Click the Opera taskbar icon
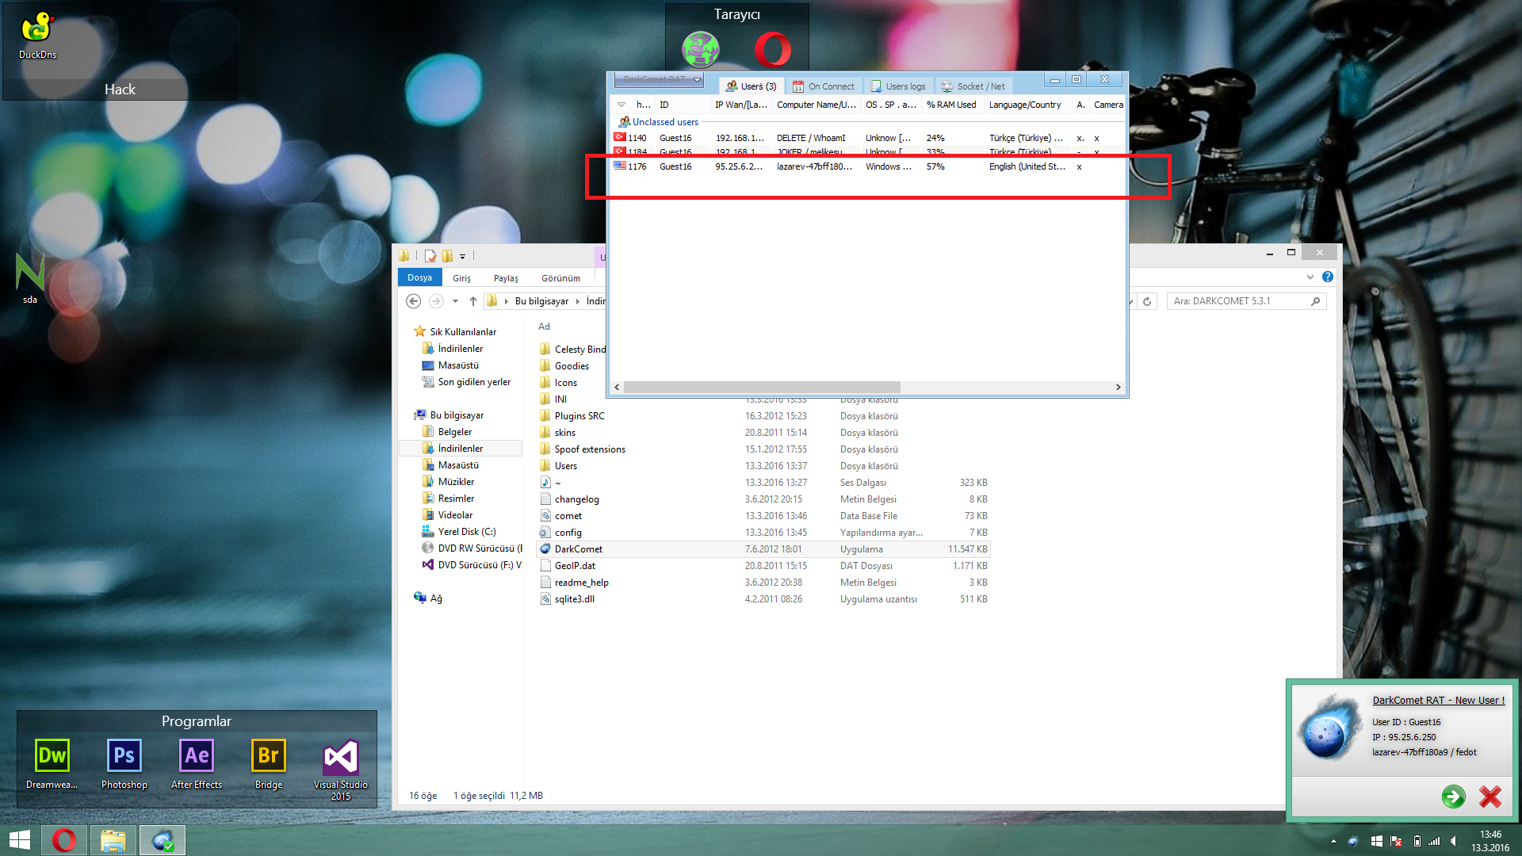Viewport: 1522px width, 856px height. 64,840
